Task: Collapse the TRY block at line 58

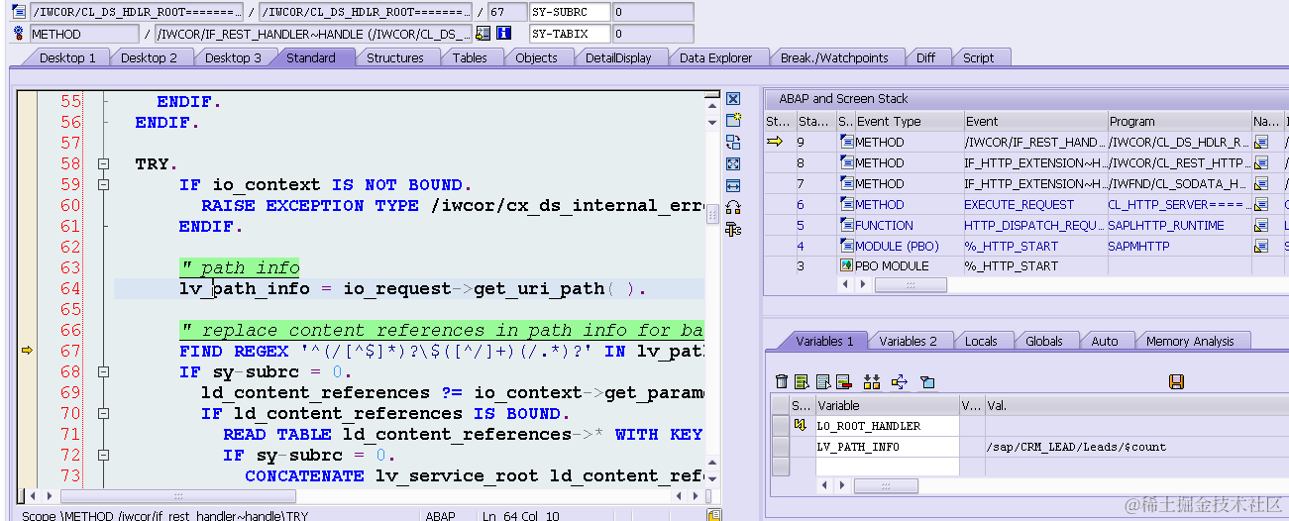Action: click(x=102, y=163)
